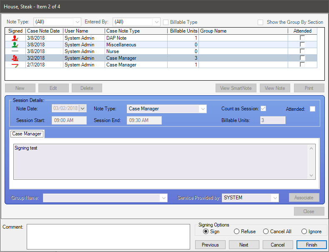Screen dimensions: 329x252
Task: Sort by the Signed column header
Action: 15,31
